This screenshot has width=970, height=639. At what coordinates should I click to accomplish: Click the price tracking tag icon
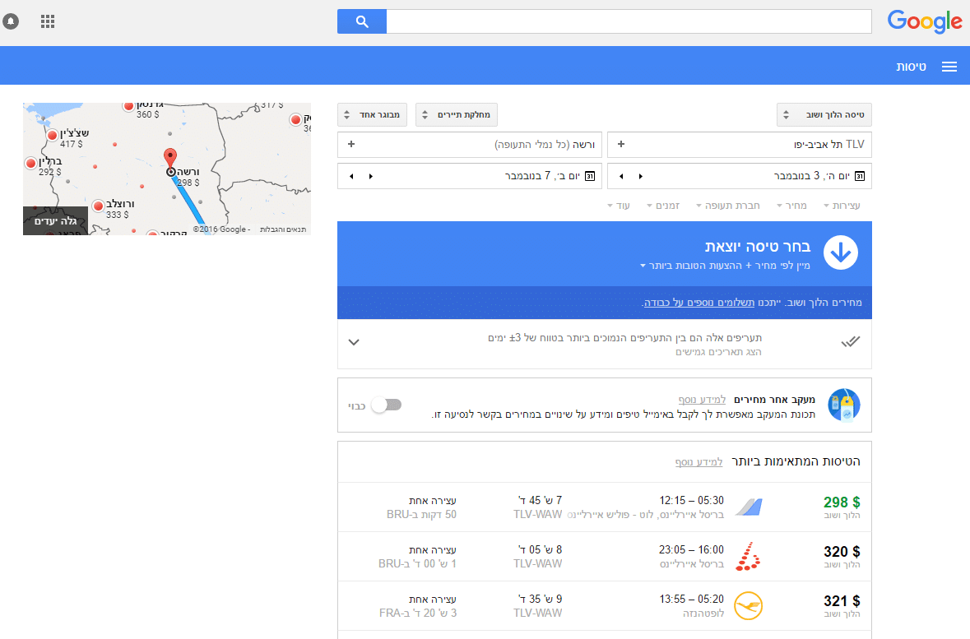pyautogui.click(x=844, y=405)
